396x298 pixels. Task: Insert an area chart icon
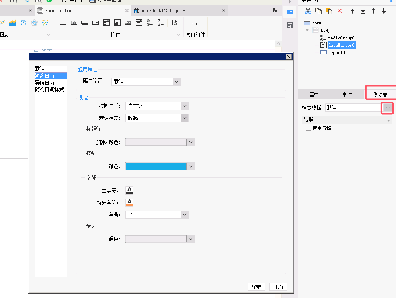pyautogui.click(x=13, y=23)
